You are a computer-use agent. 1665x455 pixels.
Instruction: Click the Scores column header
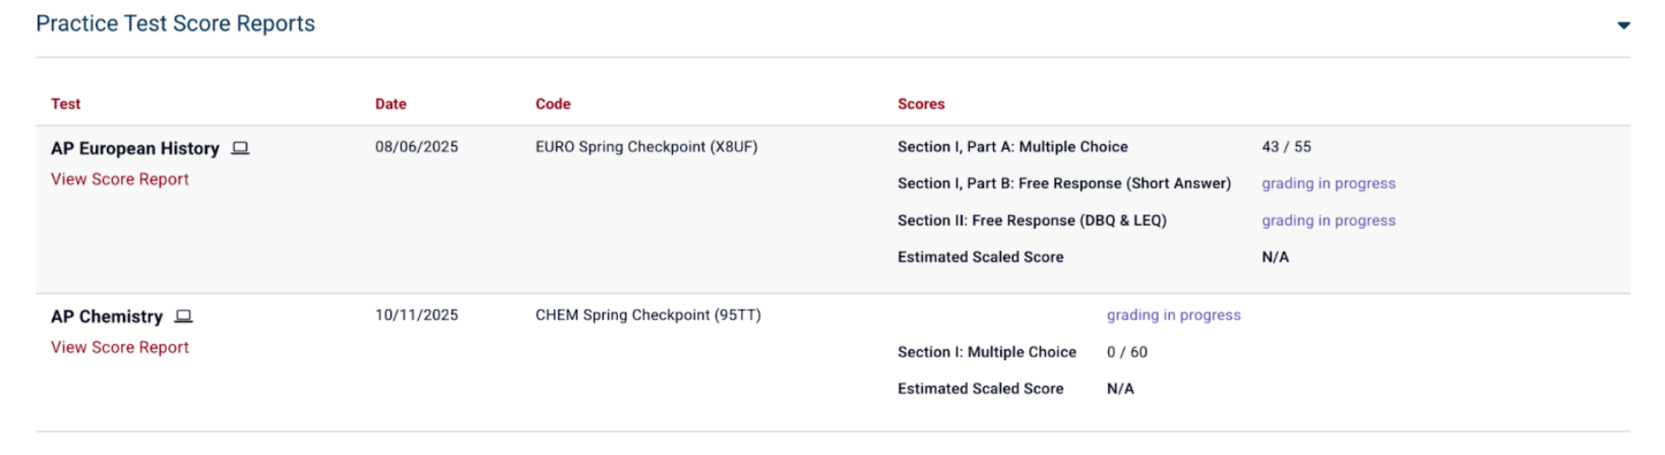coord(920,104)
